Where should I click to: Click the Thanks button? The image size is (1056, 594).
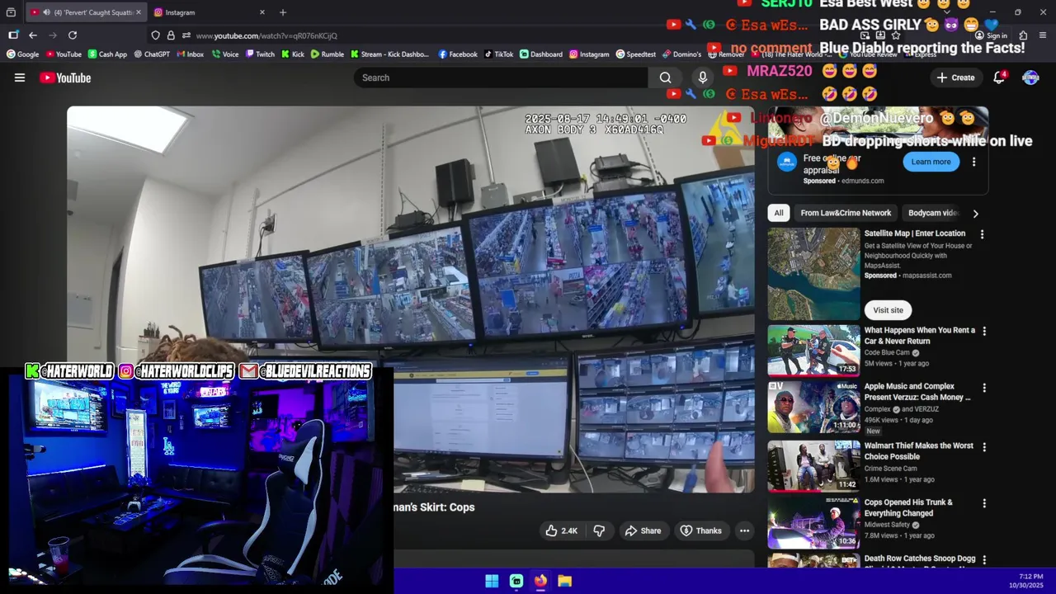point(700,530)
